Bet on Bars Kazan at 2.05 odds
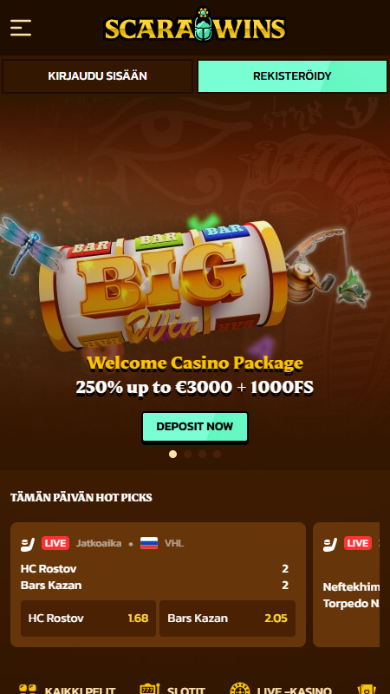The width and height of the screenshot is (390, 694). 227,619
